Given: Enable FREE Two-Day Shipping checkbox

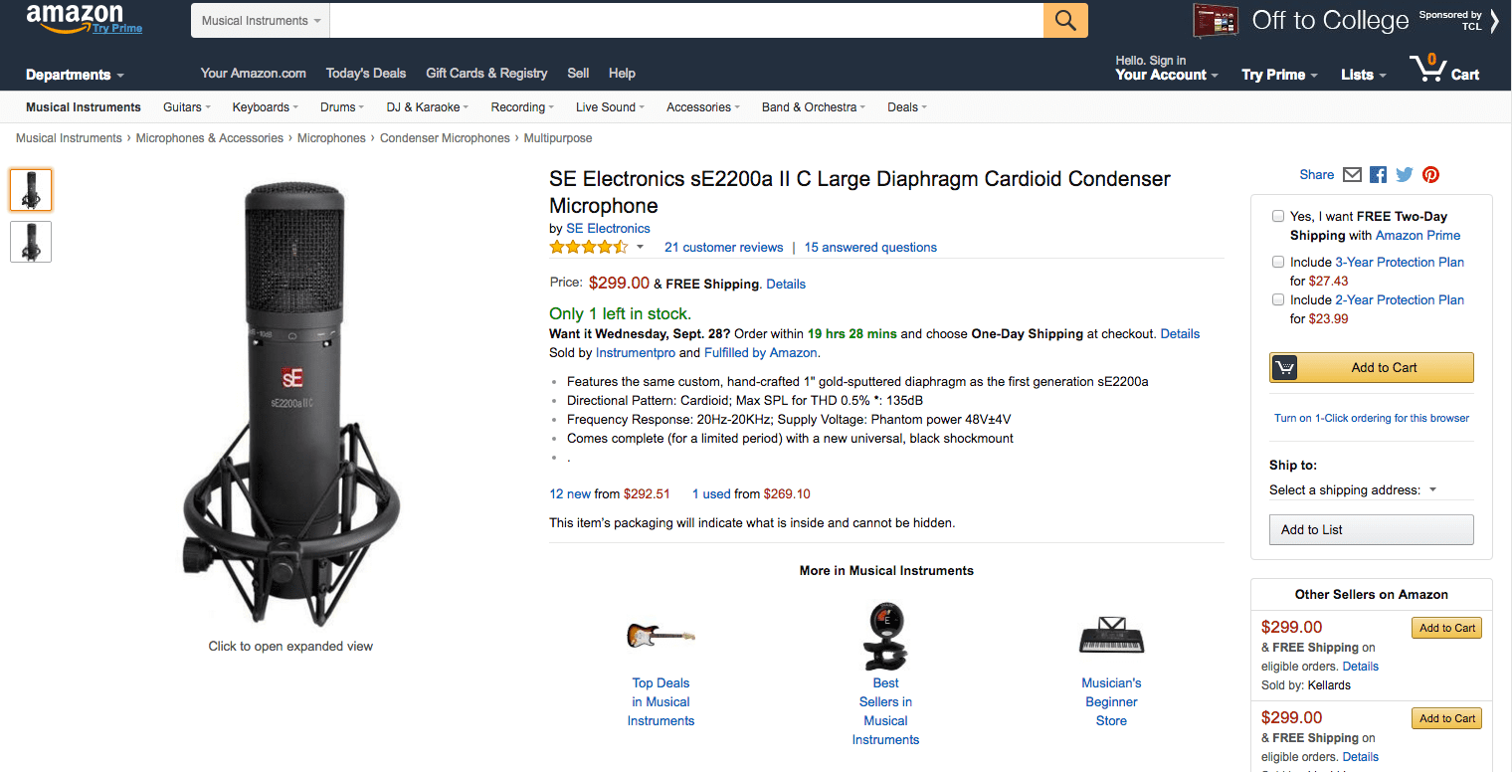Looking at the screenshot, I should pyautogui.click(x=1278, y=216).
